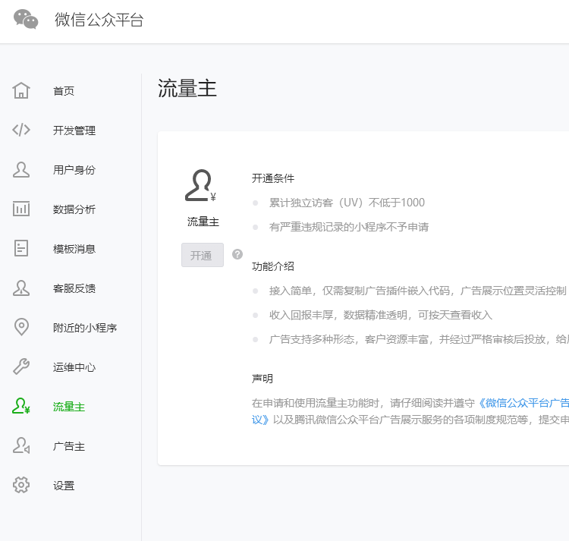
Task: Click the advertiser icon beside 广告主
Action: click(x=21, y=445)
